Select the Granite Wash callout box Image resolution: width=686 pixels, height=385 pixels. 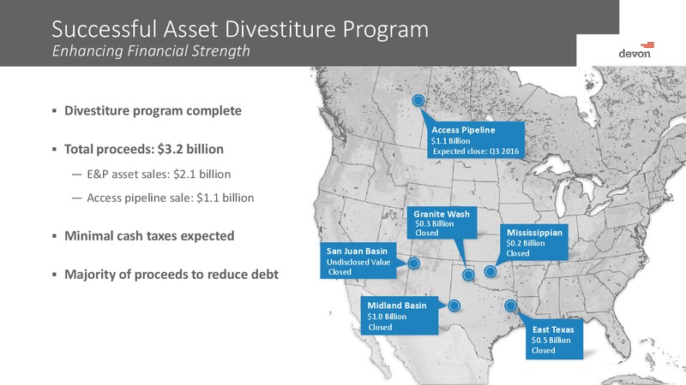pos(442,223)
